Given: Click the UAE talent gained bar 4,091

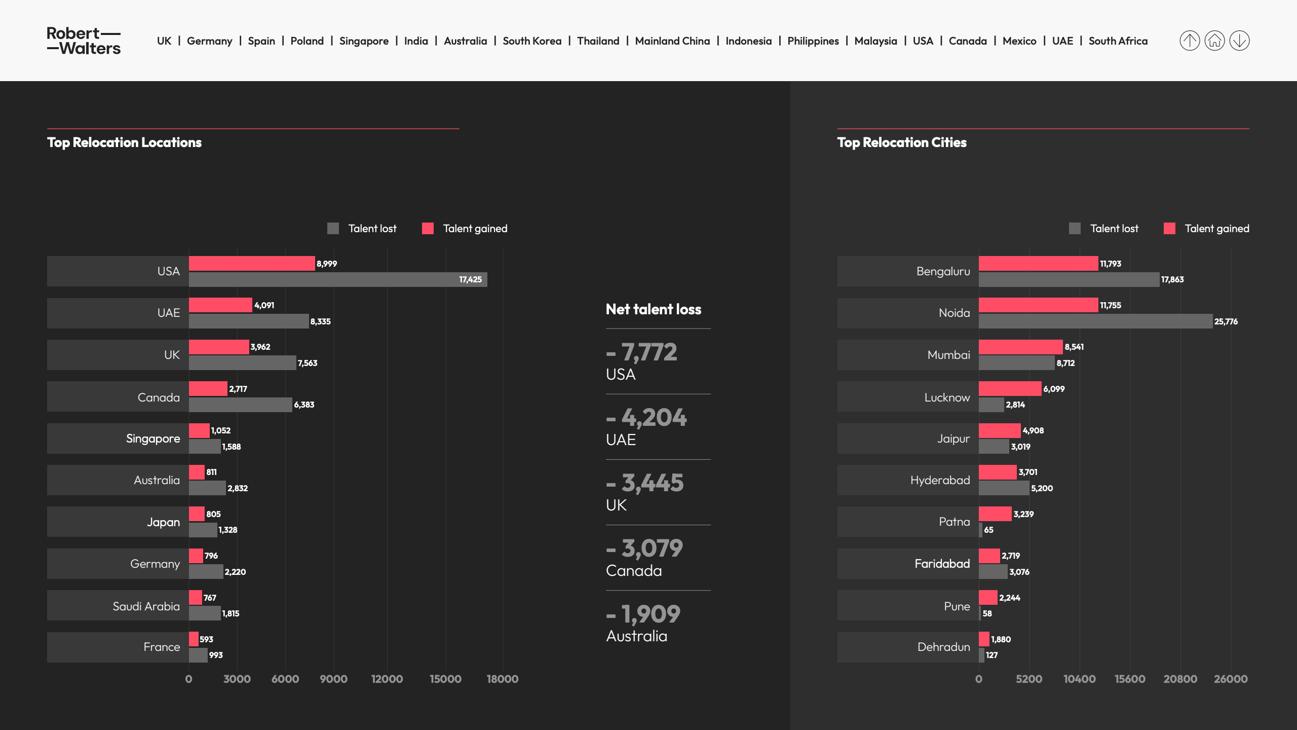Looking at the screenshot, I should tap(220, 305).
